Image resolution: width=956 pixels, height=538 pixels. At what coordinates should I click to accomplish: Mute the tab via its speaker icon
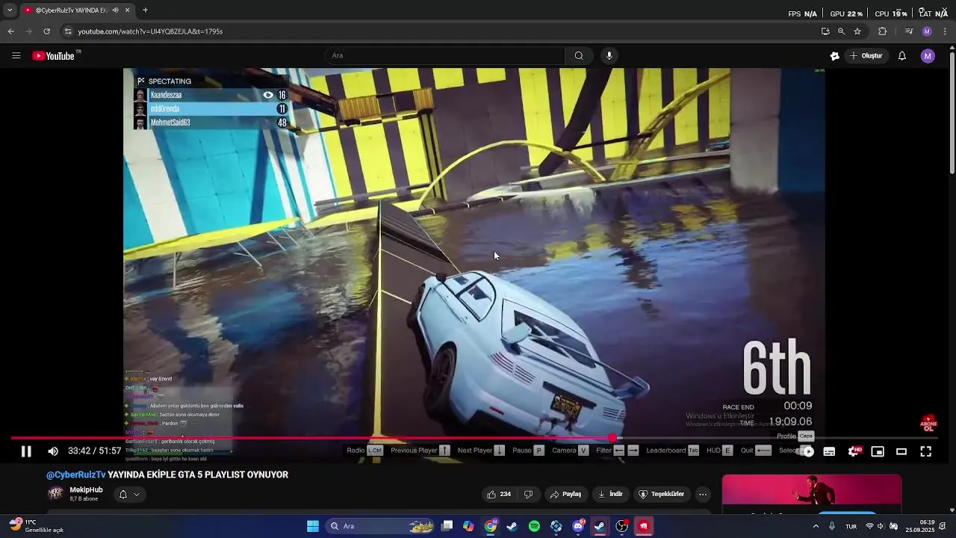[x=115, y=10]
